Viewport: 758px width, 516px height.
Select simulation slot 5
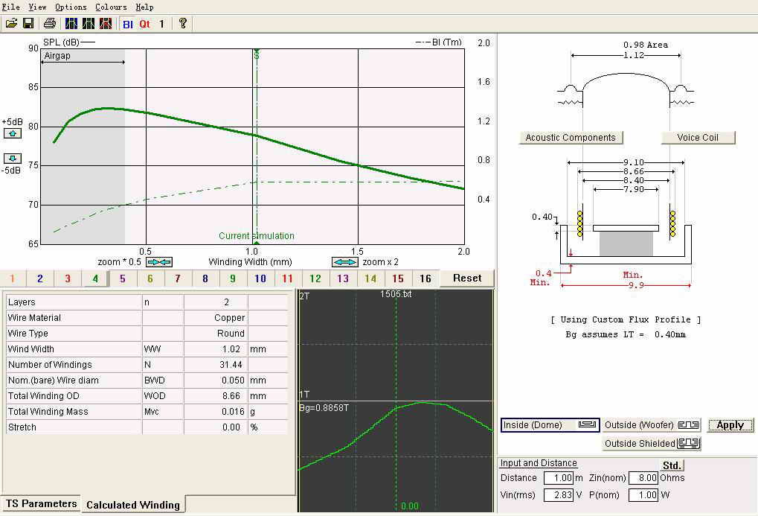pyautogui.click(x=123, y=278)
